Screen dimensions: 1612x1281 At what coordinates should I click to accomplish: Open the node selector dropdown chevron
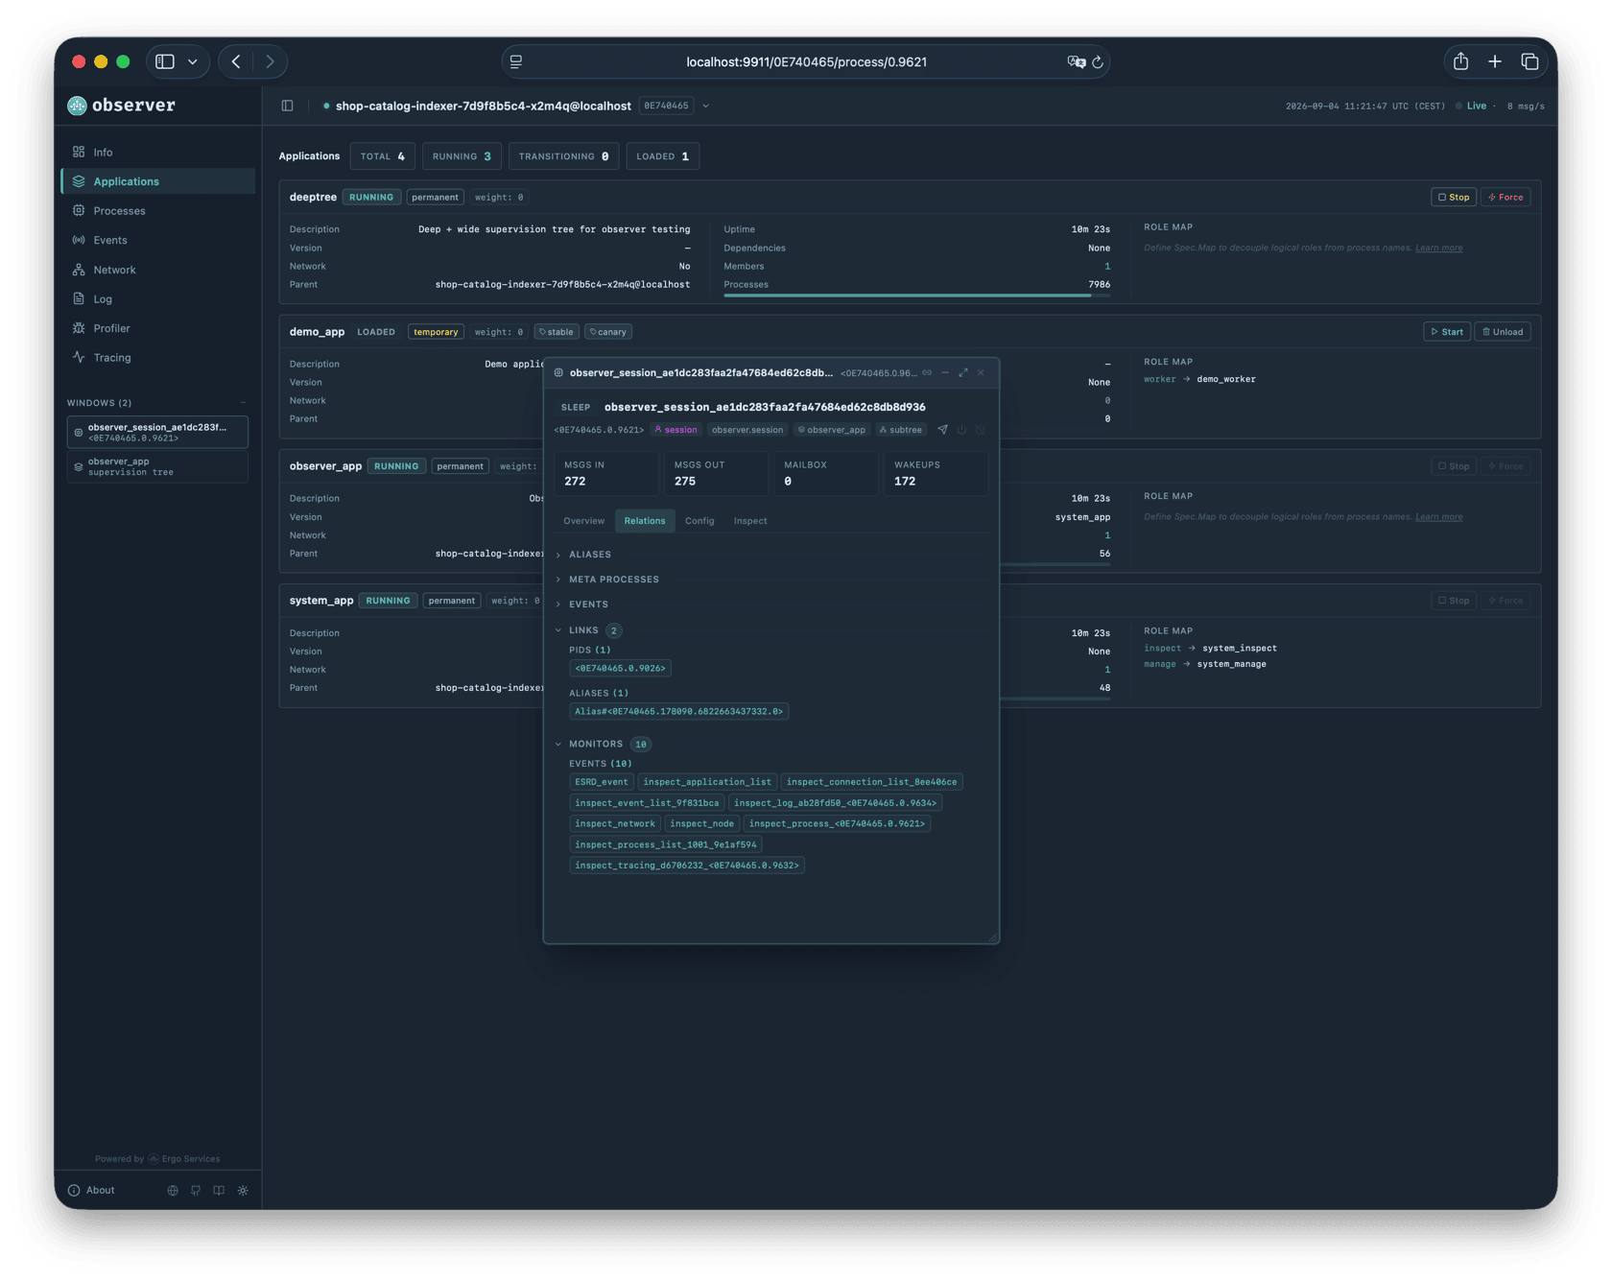tap(705, 106)
